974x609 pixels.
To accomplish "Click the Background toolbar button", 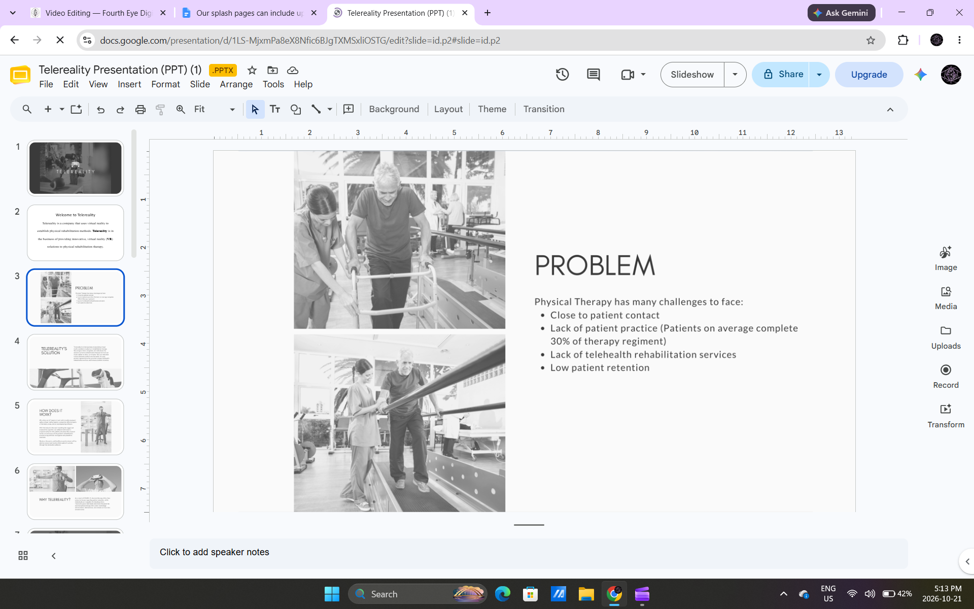I will [x=394, y=109].
